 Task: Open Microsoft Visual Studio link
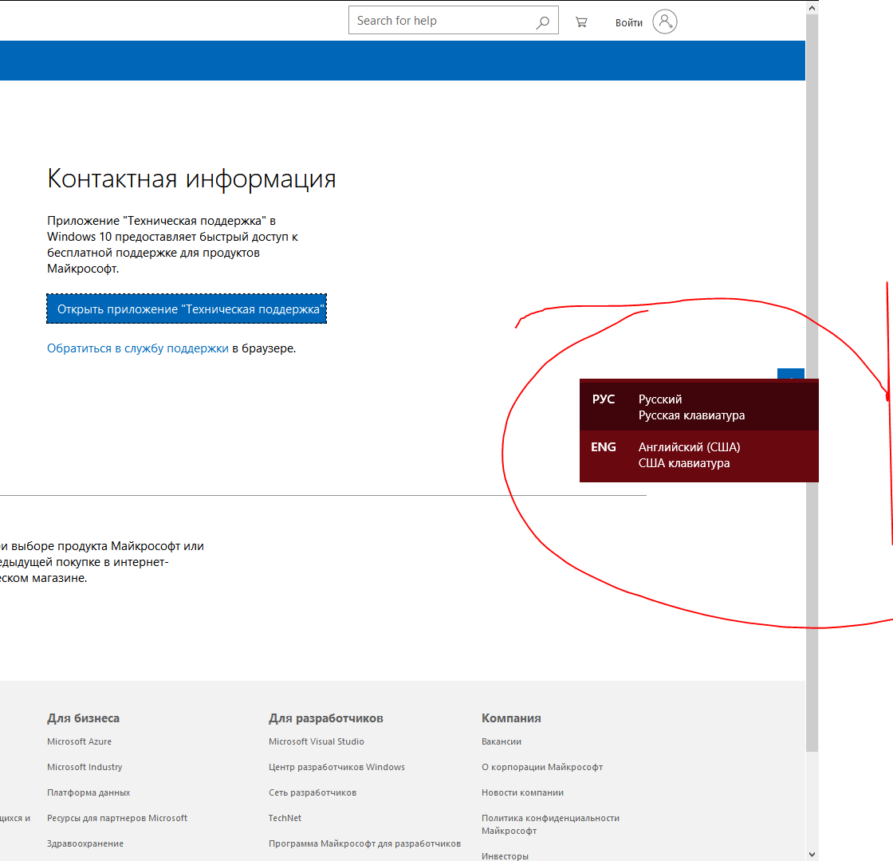click(316, 741)
